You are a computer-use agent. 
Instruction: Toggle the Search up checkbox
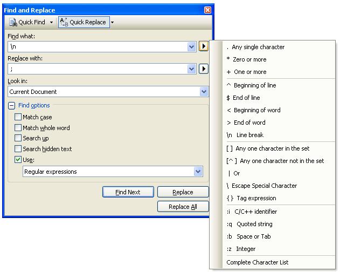tap(18, 138)
